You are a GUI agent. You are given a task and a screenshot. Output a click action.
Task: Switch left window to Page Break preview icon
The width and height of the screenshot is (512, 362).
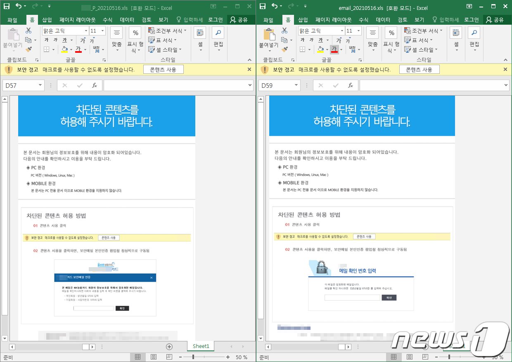click(169, 357)
